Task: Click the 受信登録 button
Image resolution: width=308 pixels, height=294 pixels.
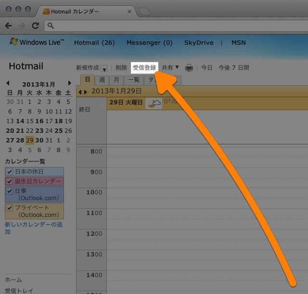Action: (x=144, y=67)
